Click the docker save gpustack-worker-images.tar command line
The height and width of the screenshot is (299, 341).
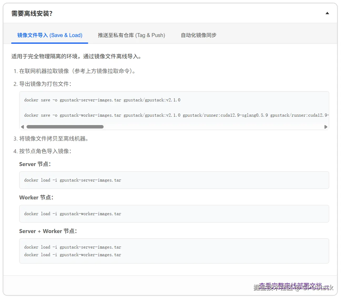coord(176,115)
